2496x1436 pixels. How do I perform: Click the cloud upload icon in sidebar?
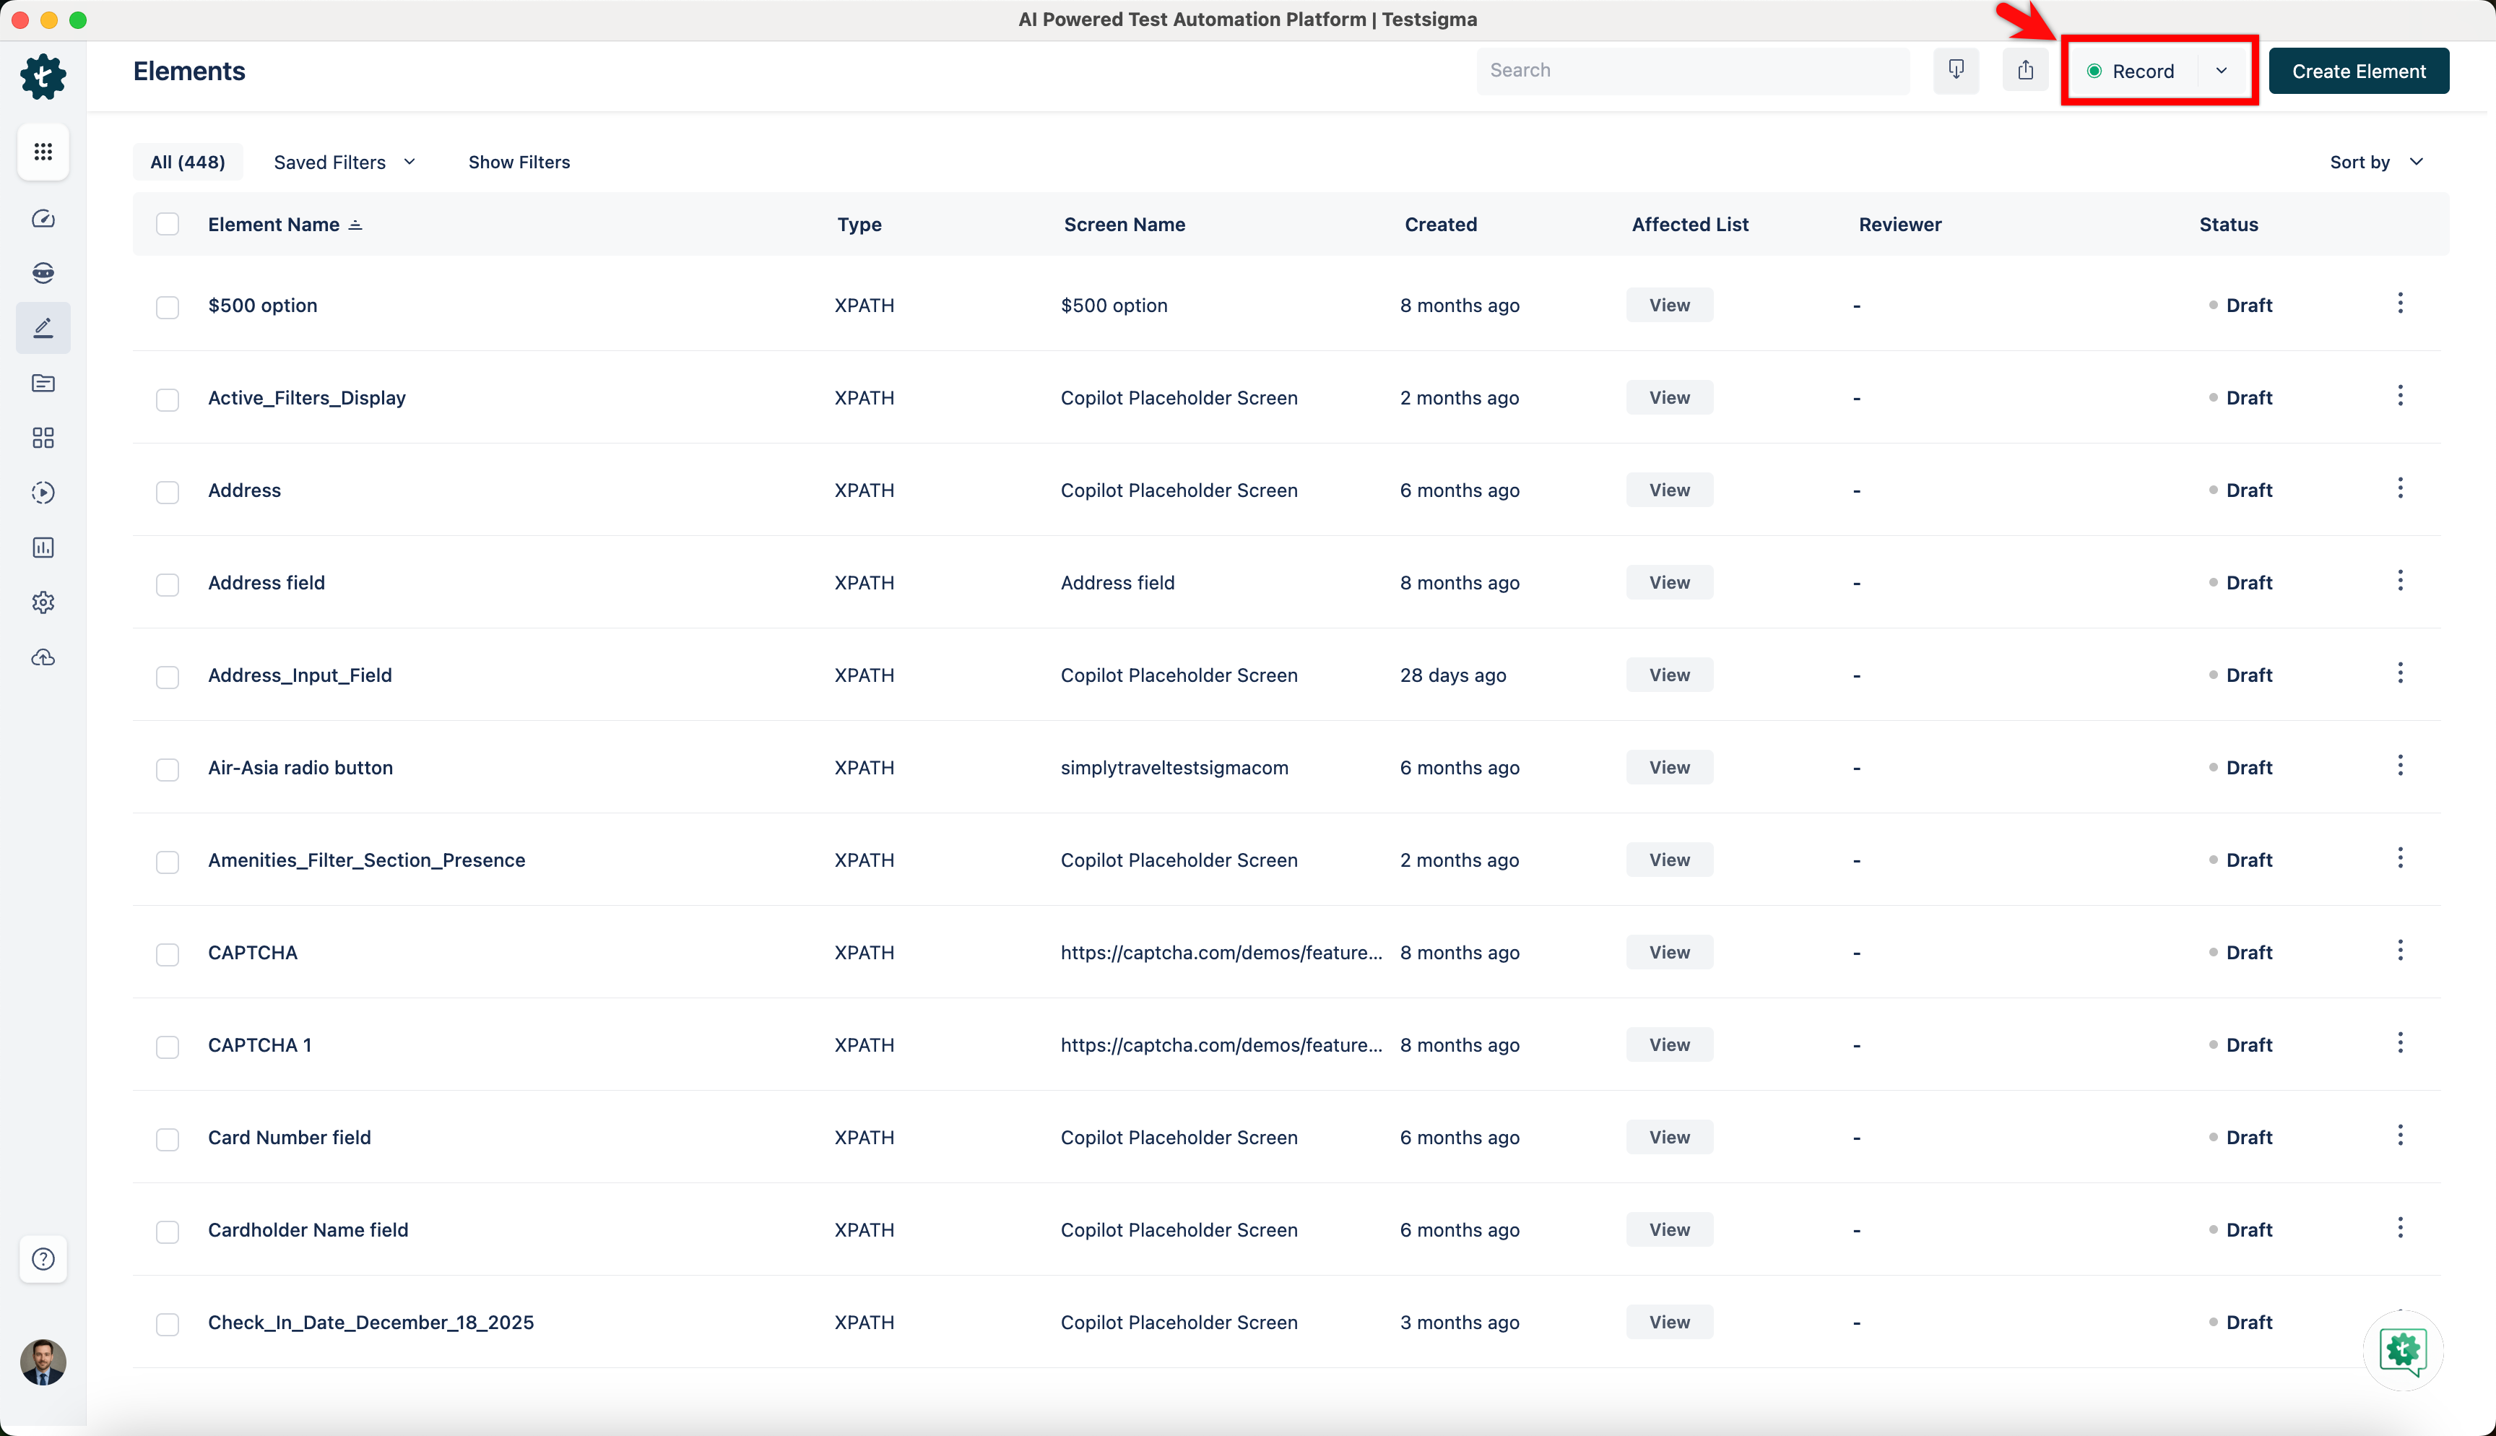click(43, 658)
